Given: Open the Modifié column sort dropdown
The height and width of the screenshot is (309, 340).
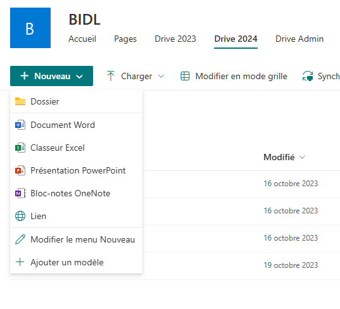Looking at the screenshot, I should (x=302, y=157).
